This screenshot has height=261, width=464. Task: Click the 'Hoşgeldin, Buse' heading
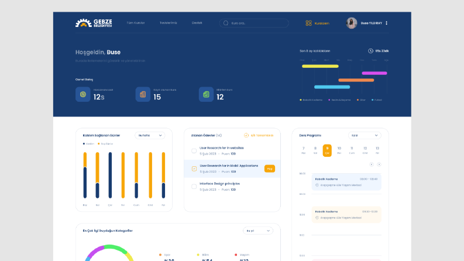pyautogui.click(x=98, y=53)
